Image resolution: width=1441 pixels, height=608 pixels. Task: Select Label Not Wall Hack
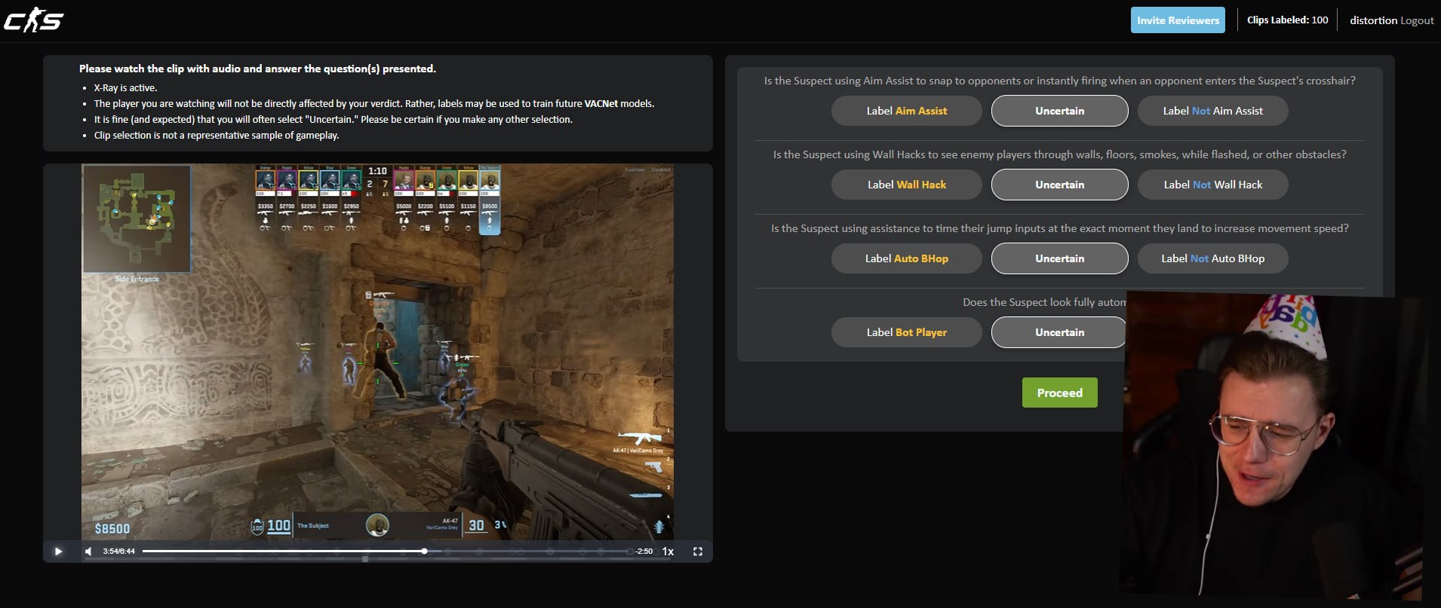pos(1213,185)
